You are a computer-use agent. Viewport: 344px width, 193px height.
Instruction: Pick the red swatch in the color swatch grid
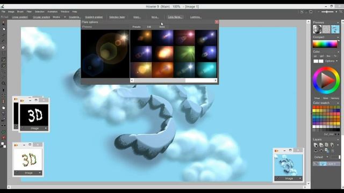click(314, 107)
